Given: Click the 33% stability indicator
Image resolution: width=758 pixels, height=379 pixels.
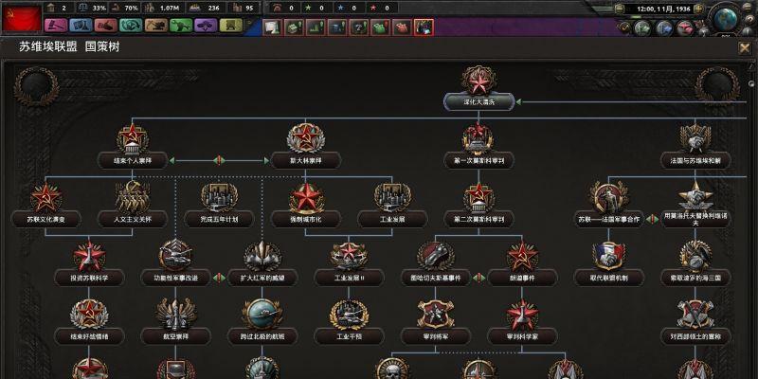Looking at the screenshot, I should coord(93,8).
